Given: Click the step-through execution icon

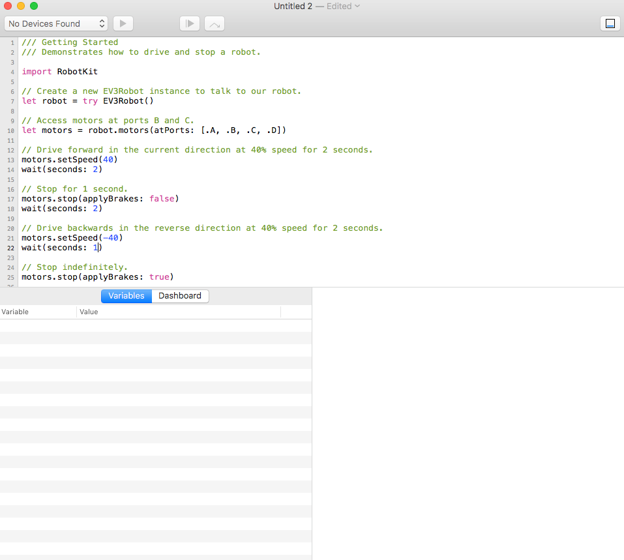Looking at the screenshot, I should [x=190, y=23].
